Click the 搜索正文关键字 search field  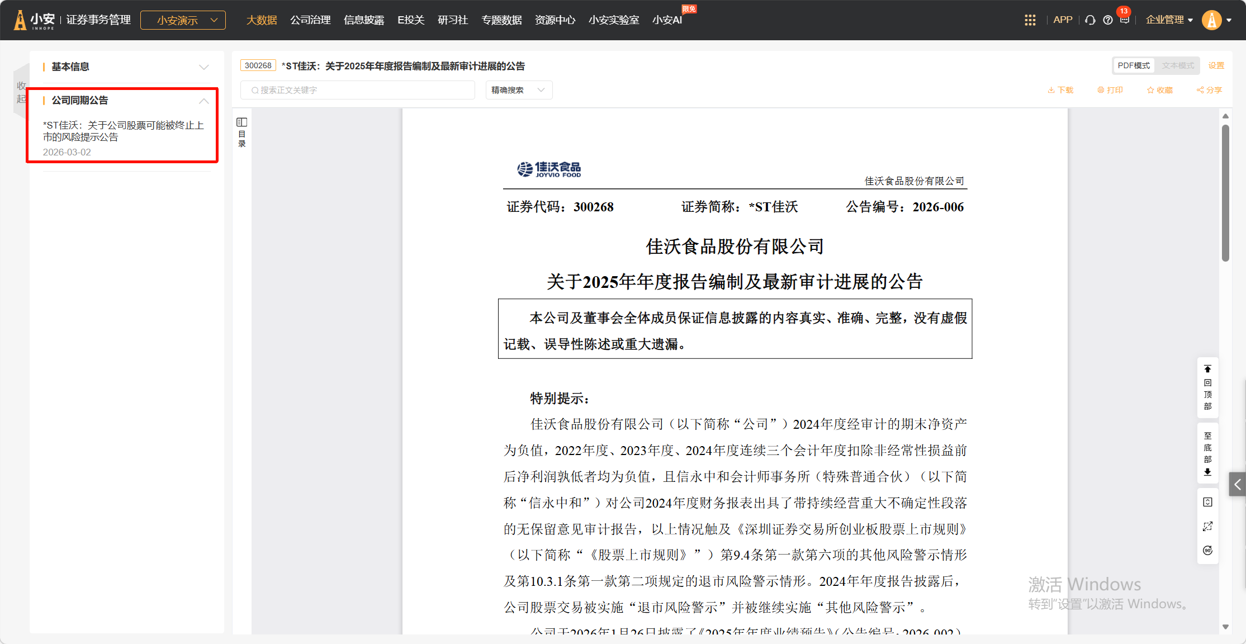coord(358,90)
